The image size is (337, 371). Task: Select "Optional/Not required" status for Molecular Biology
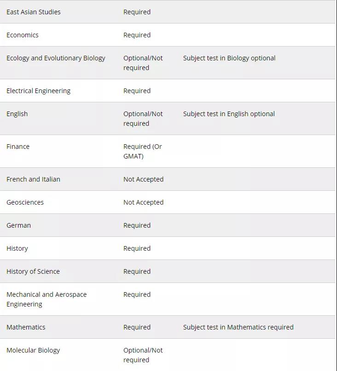[143, 355]
